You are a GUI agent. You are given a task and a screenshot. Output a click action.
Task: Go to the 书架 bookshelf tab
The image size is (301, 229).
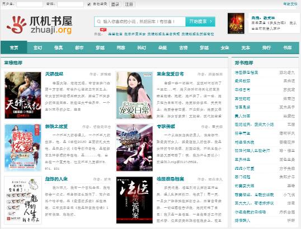(287, 47)
